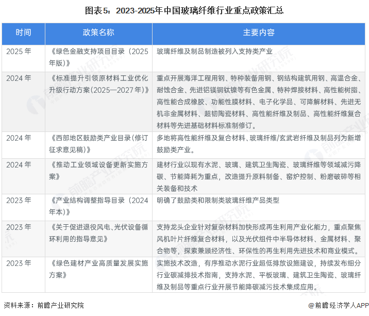The height and width of the screenshot is (316, 369).
Task: Click the 前瞻经济学人APP text label
Action: point(341,305)
